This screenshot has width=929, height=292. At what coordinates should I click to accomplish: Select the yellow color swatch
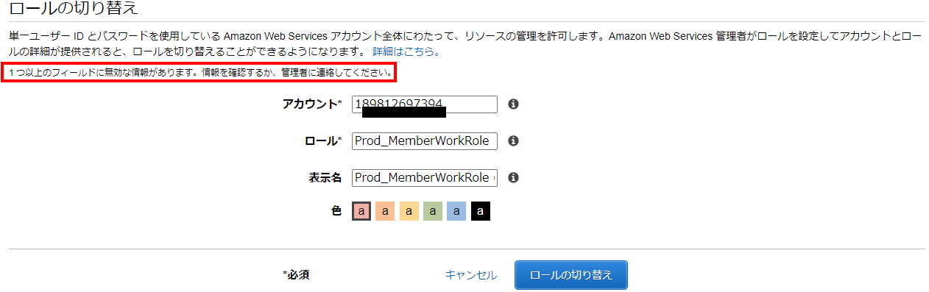click(409, 211)
